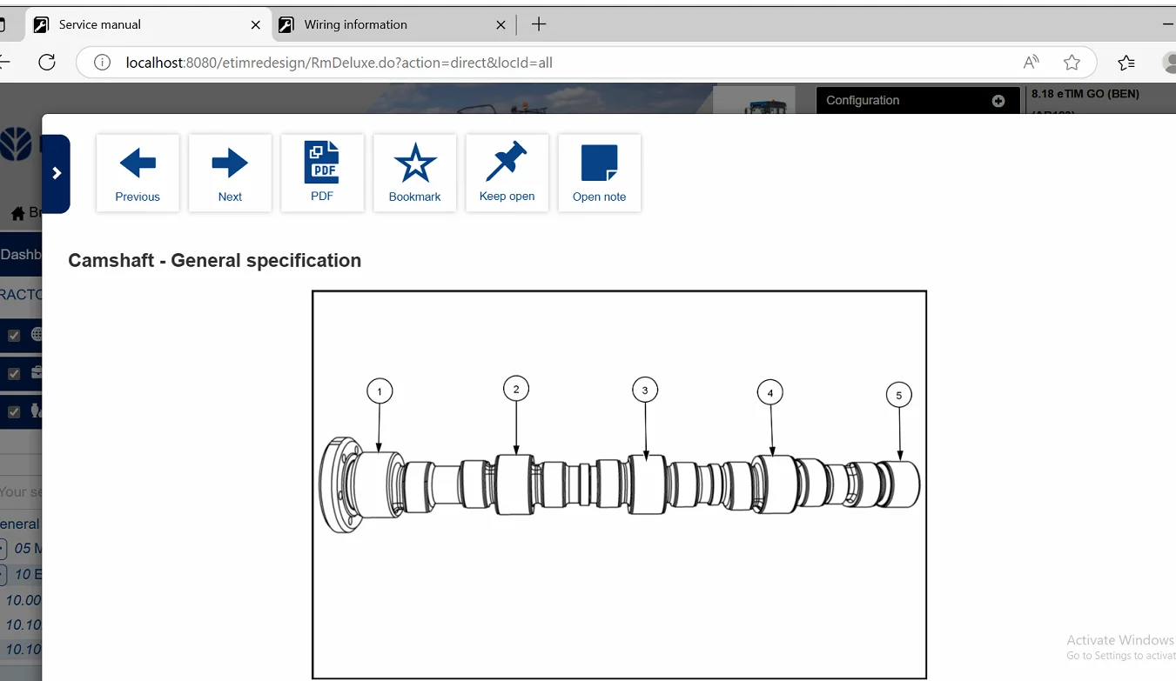Go to the Next manual page
Image resolution: width=1176 pixels, height=681 pixels.
pyautogui.click(x=230, y=173)
